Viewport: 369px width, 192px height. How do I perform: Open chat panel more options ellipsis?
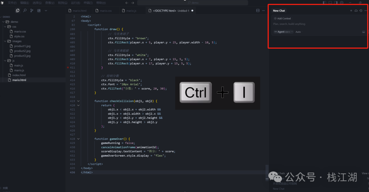pos(366,11)
